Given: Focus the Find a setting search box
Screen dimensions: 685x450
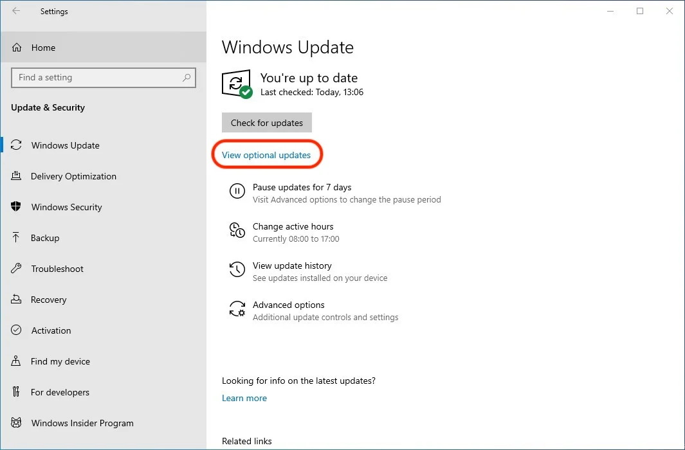Looking at the screenshot, I should [x=96, y=78].
